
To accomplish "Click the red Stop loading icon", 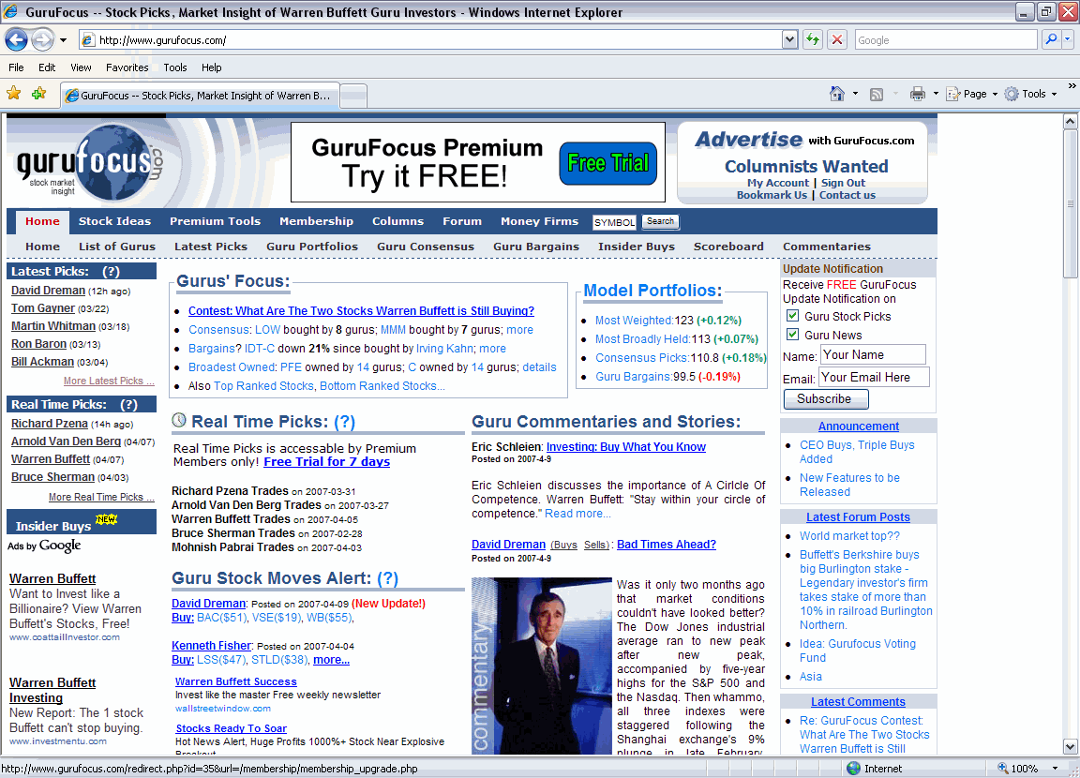I will click(x=837, y=39).
